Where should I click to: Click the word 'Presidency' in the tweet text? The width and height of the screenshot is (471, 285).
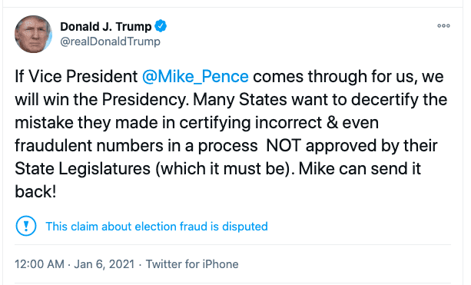144,100
